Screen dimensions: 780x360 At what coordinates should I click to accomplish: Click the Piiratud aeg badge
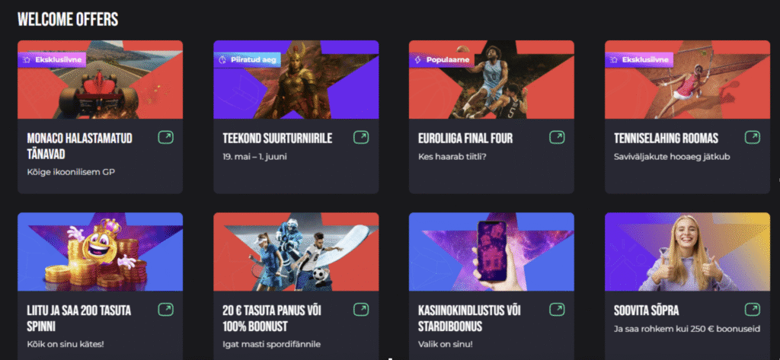pos(248,60)
